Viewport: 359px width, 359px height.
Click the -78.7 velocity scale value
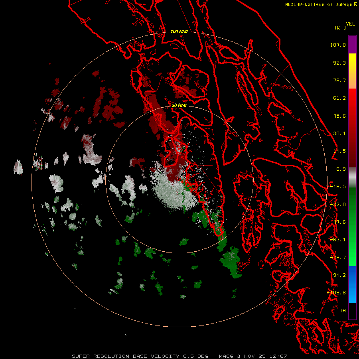pos(338,258)
